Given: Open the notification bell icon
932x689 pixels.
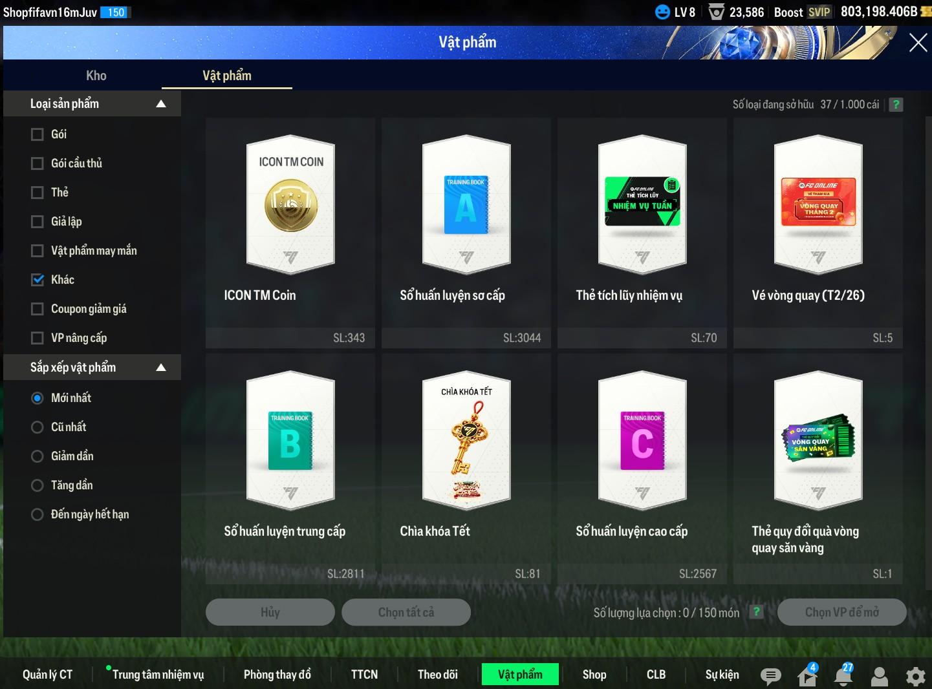Looking at the screenshot, I should [843, 675].
